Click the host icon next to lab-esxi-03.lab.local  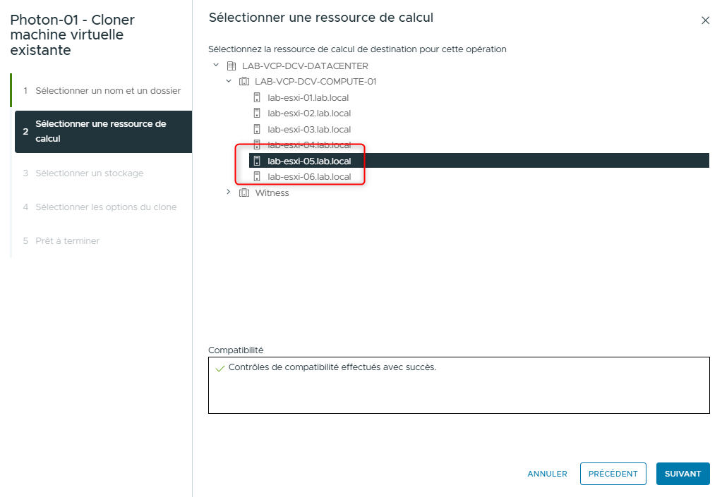coord(255,129)
